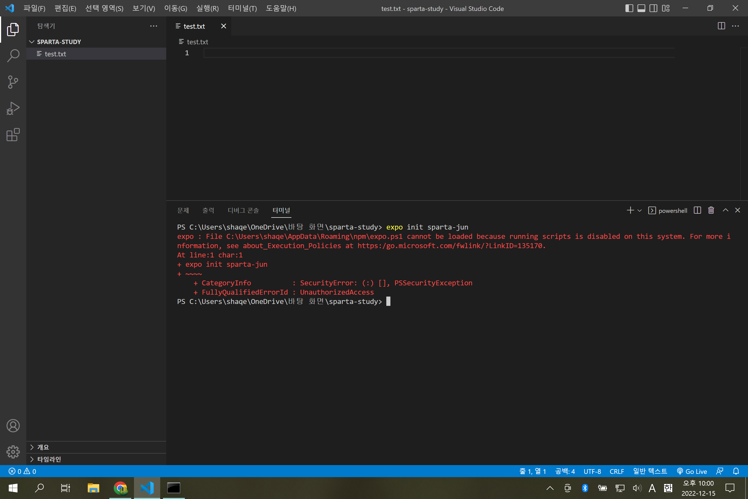This screenshot has width=748, height=499.
Task: Open the 파일(F) menu
Action: pos(34,8)
